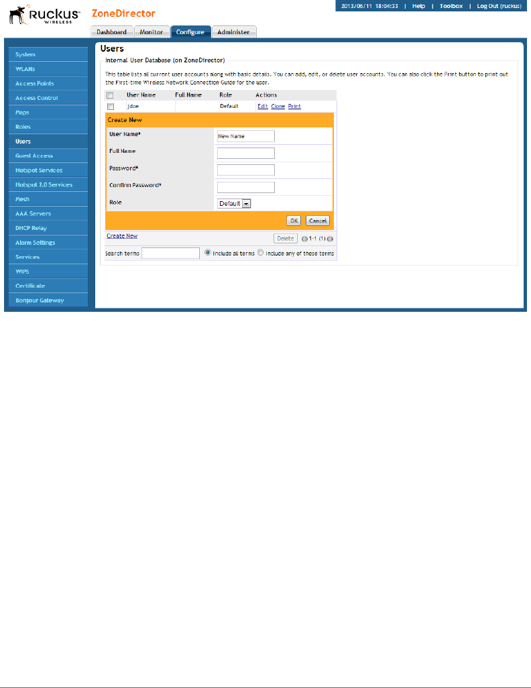Click the Delete button

[285, 238]
